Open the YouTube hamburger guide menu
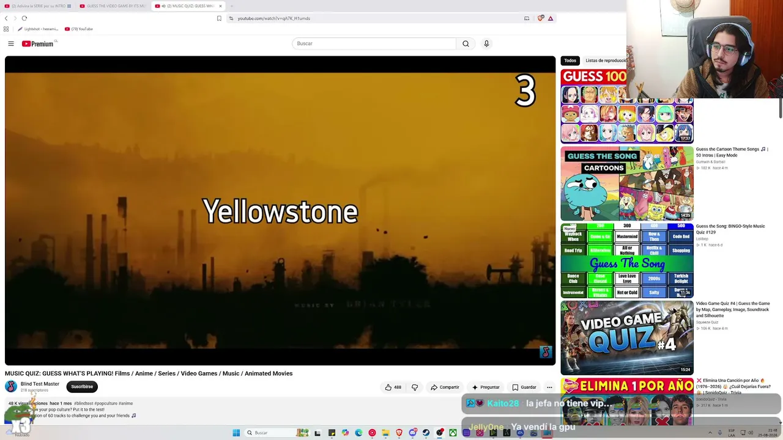This screenshot has height=440, width=783. (x=11, y=43)
